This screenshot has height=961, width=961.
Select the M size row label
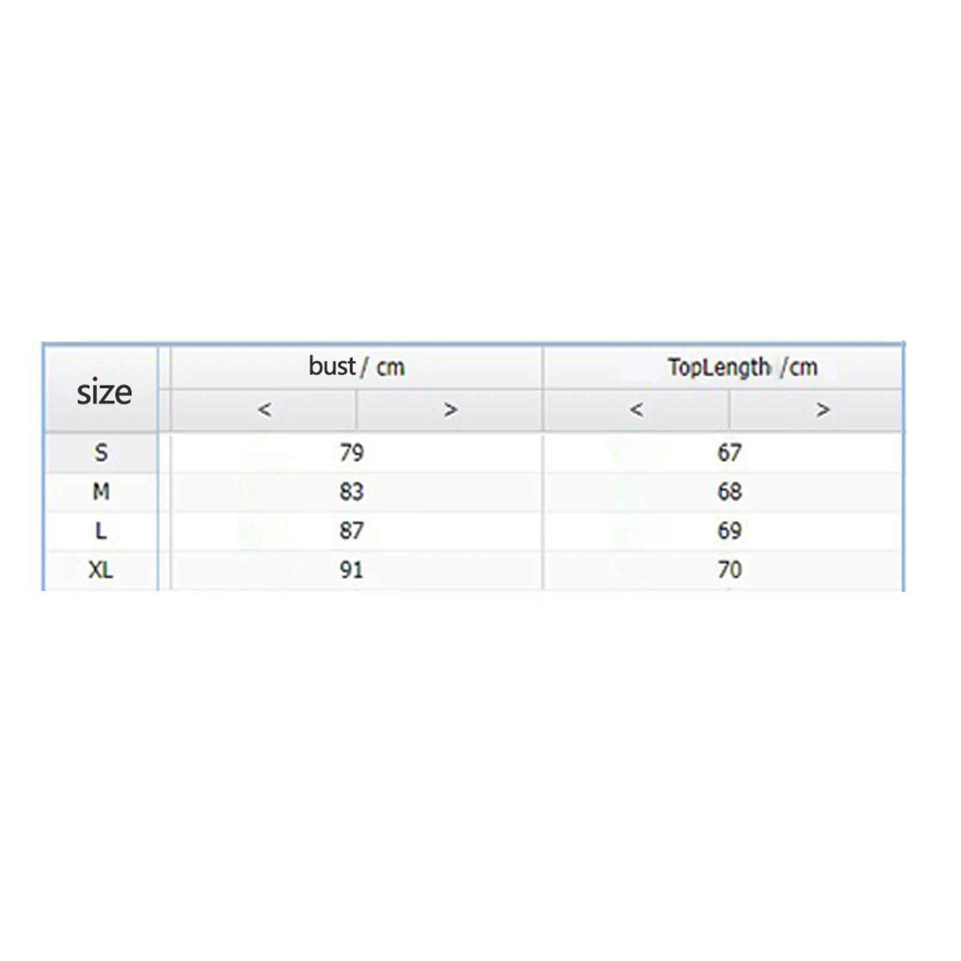101,492
